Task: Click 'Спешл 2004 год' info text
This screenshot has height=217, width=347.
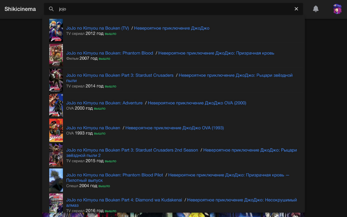Action: (x=82, y=186)
